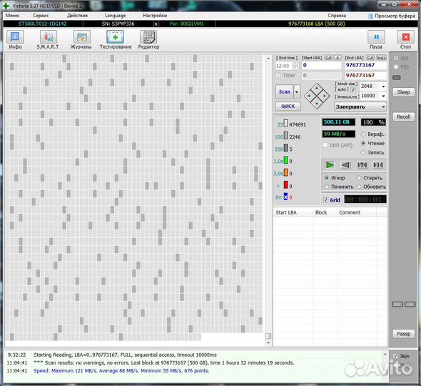Screen dimensions: 421x386
Task: Open the Инфо drive info icon
Action: 15,37
